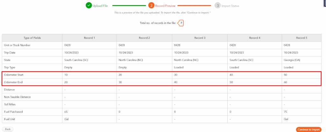Select the orange step 2 circle icon
Screen dimensions: 326x132
[151, 6]
